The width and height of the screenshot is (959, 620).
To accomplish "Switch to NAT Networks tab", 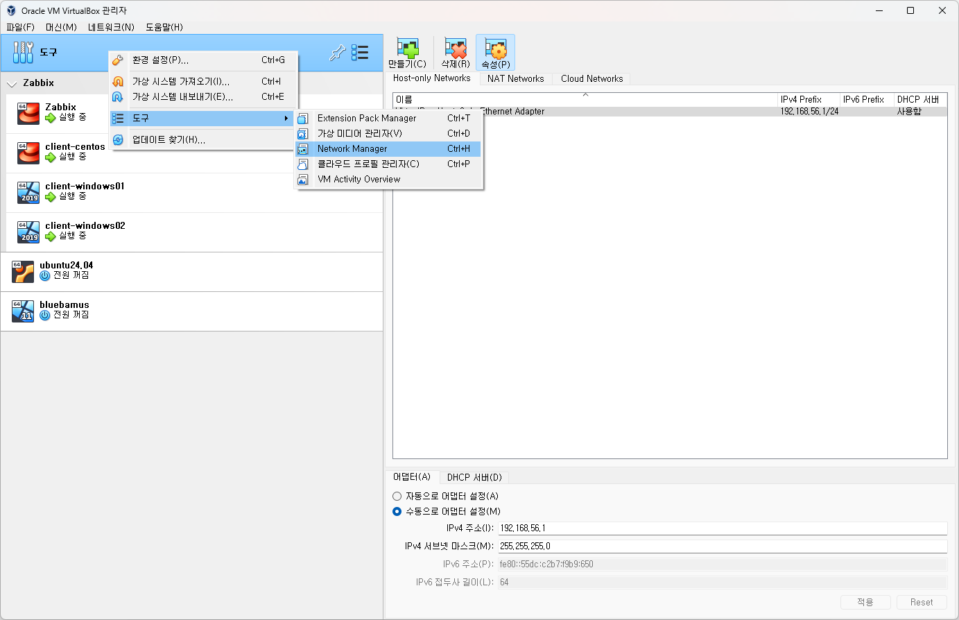I will click(515, 79).
